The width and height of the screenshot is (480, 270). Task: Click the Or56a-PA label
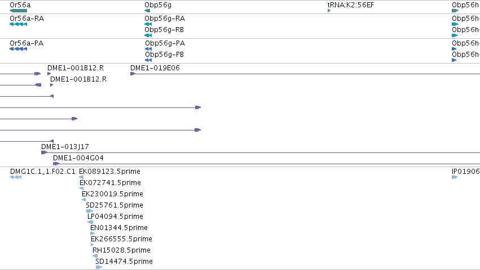[27, 43]
